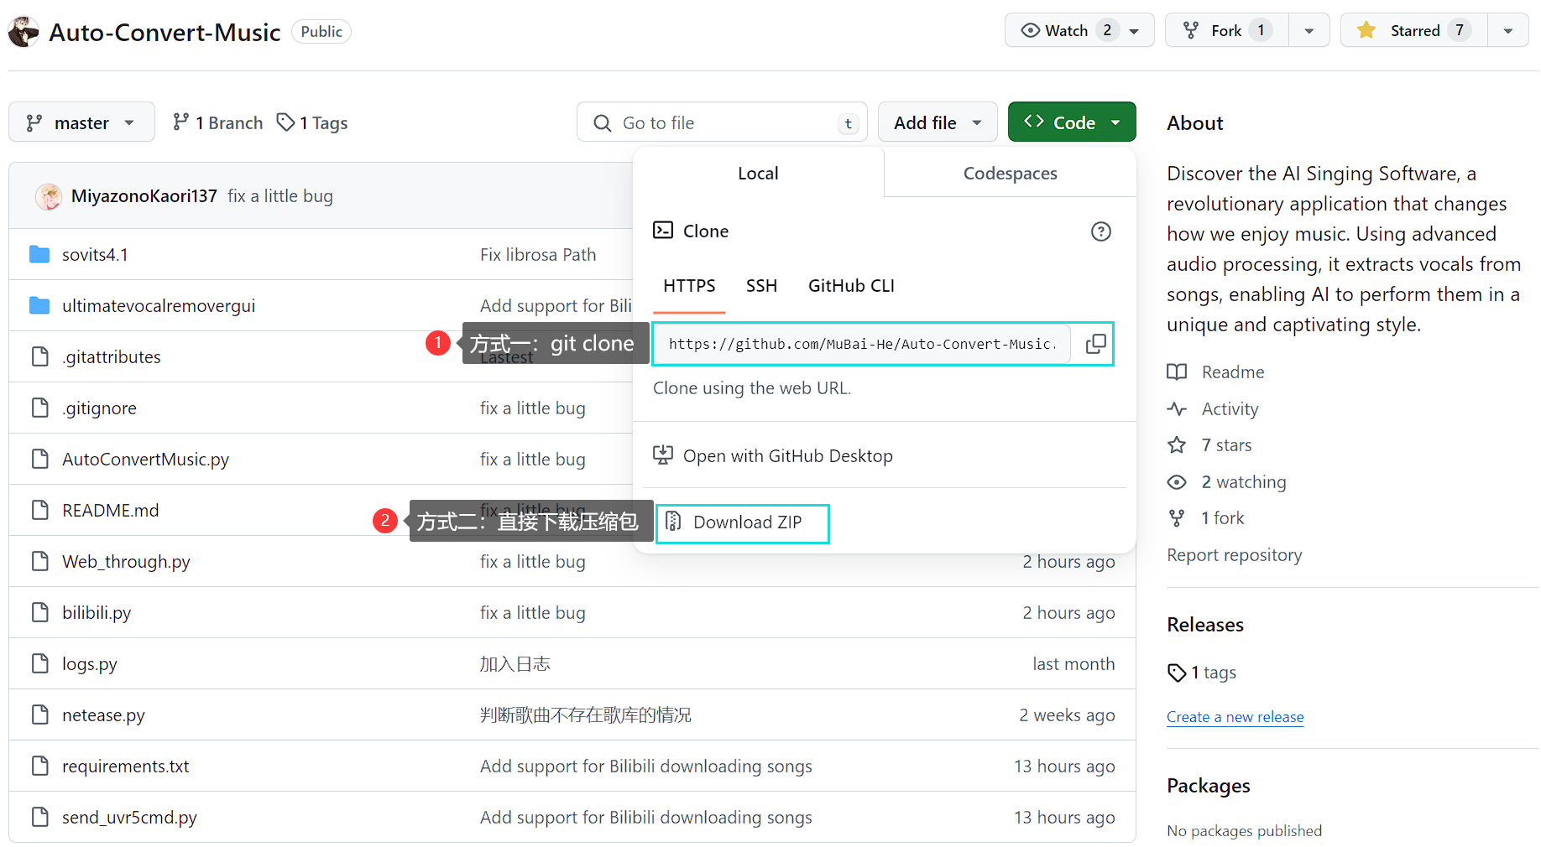Click the terminal icon next to Clone
The width and height of the screenshot is (1541, 847).
tap(663, 231)
